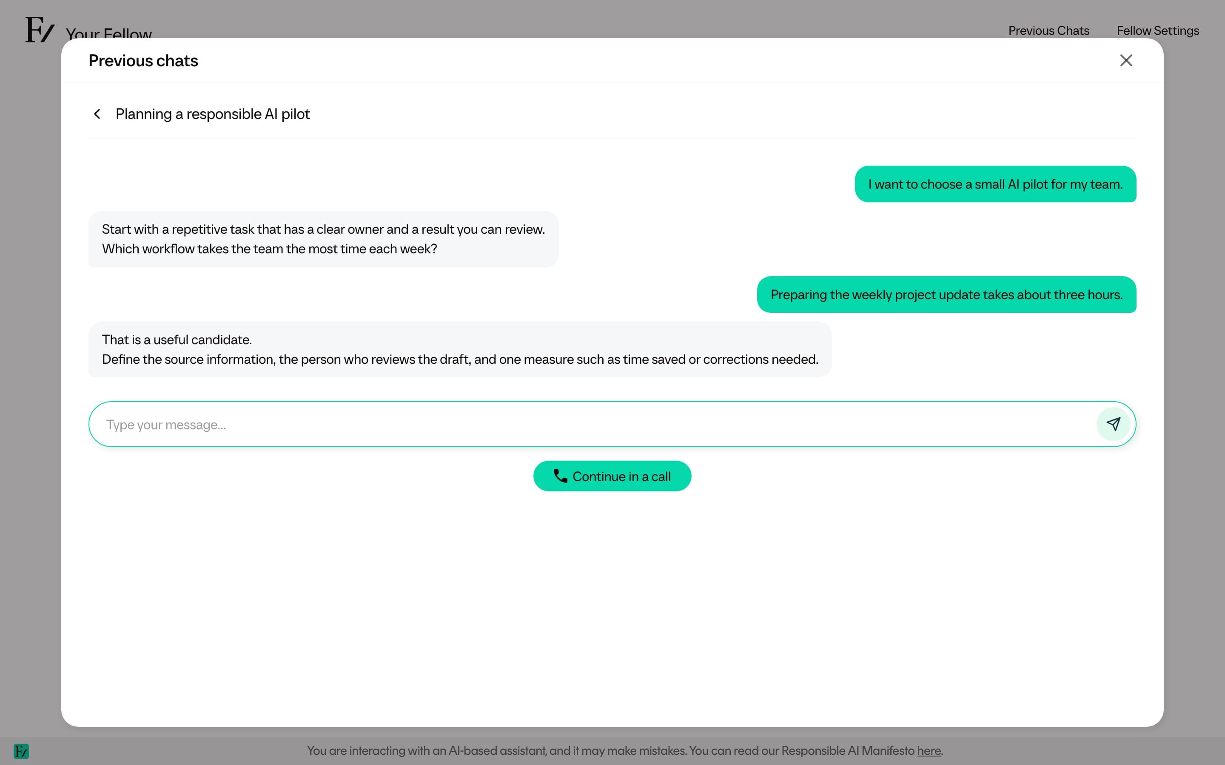This screenshot has width=1225, height=765.
Task: Open Fellow Settings in the header
Action: pyautogui.click(x=1158, y=31)
